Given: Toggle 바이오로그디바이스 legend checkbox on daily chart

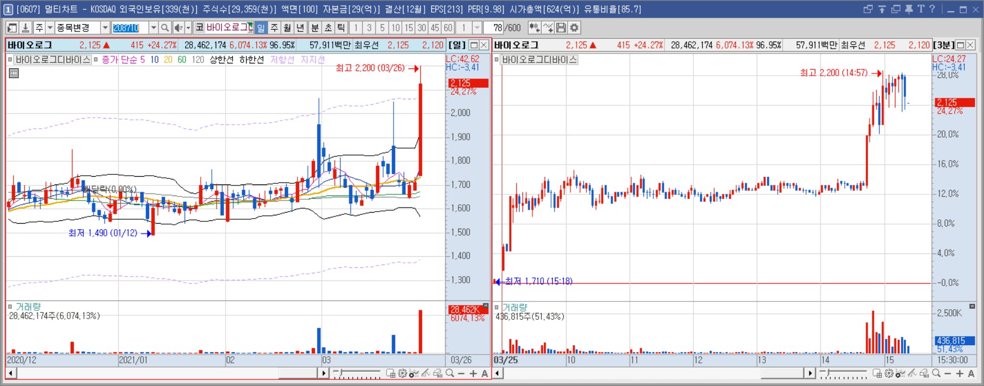Looking at the screenshot, I should 10,60.
